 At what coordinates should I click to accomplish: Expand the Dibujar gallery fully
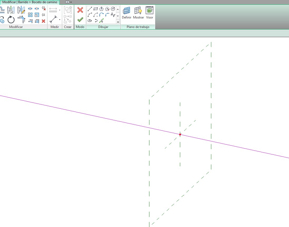click(118, 22)
